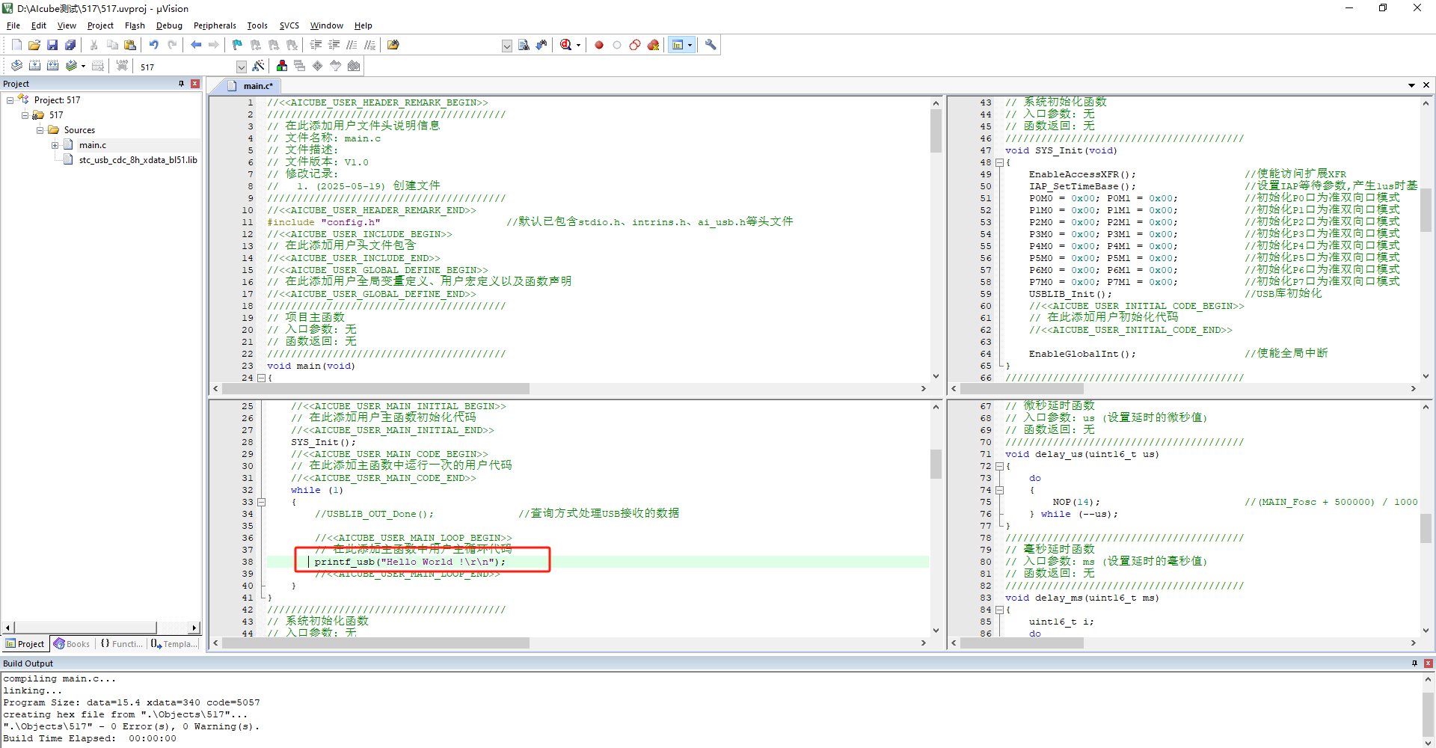This screenshot has height=748, width=1436.
Task: Collapse the 517 target node
Action: tap(25, 115)
